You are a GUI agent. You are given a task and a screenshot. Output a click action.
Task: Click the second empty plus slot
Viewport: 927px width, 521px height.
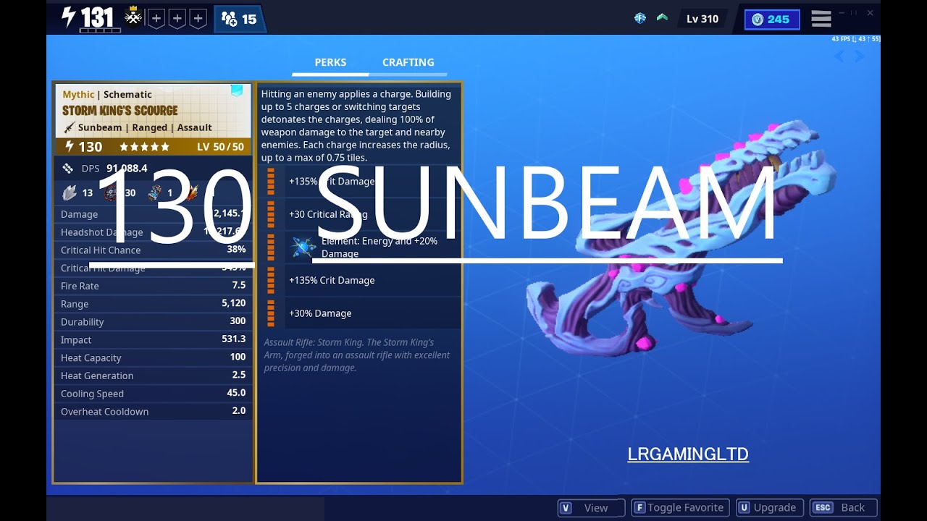[177, 18]
